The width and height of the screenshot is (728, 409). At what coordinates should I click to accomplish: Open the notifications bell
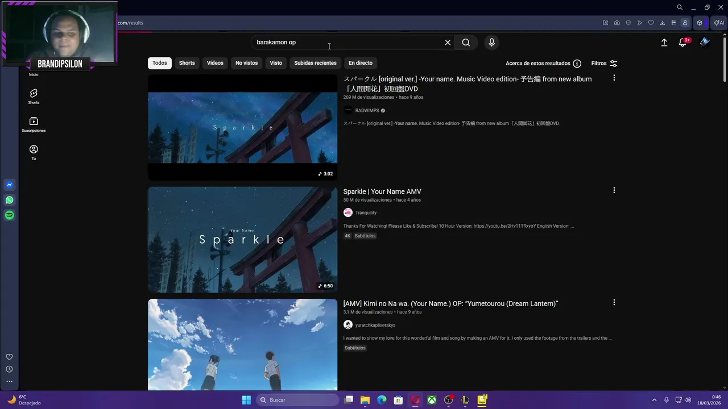point(683,43)
